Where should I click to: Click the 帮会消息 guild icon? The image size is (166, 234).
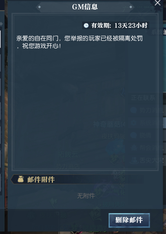tap(133, 148)
